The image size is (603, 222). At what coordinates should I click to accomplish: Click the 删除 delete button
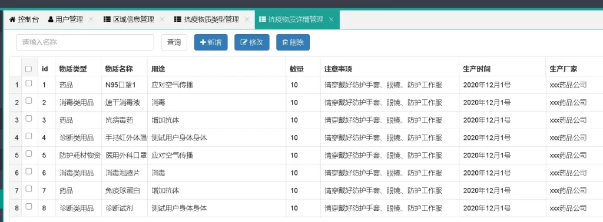click(293, 42)
